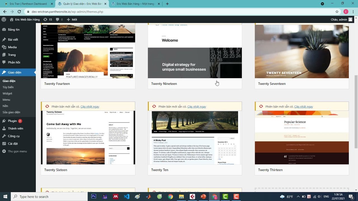Bookmark this page with star icon

tap(337, 12)
